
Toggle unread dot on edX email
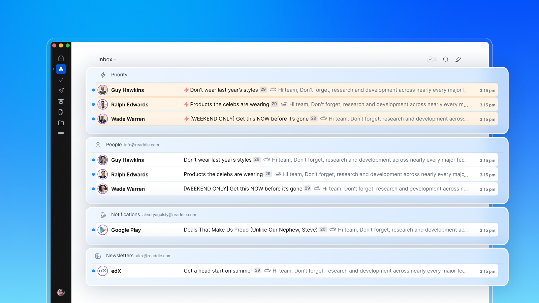pos(93,271)
